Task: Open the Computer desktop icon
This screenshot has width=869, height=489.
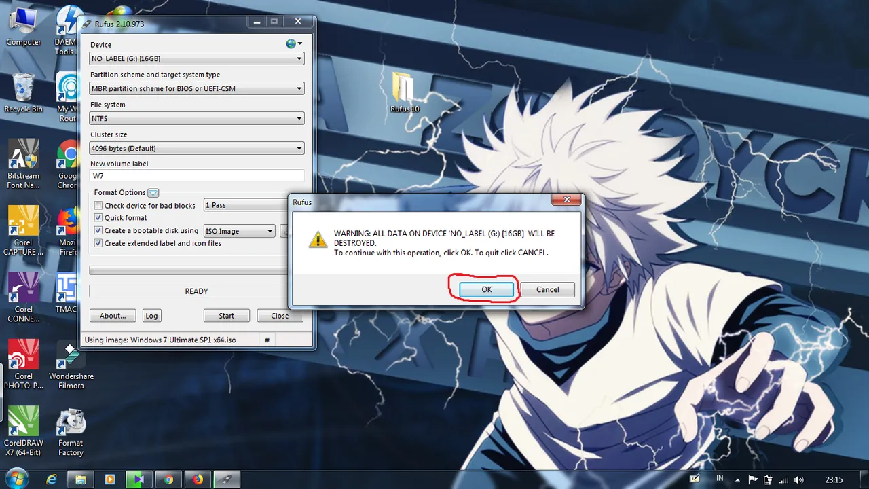Action: point(23,26)
